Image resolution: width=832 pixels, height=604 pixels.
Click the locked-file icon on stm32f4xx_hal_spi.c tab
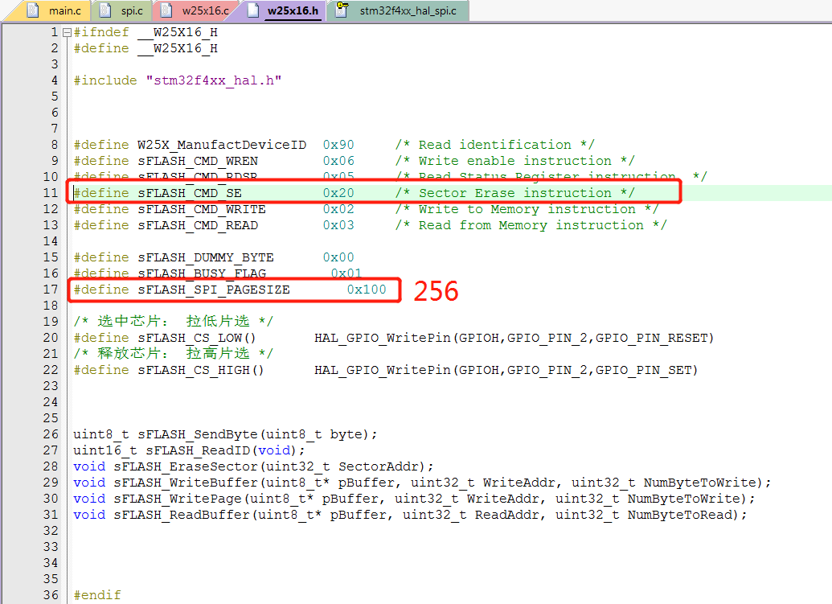[342, 10]
